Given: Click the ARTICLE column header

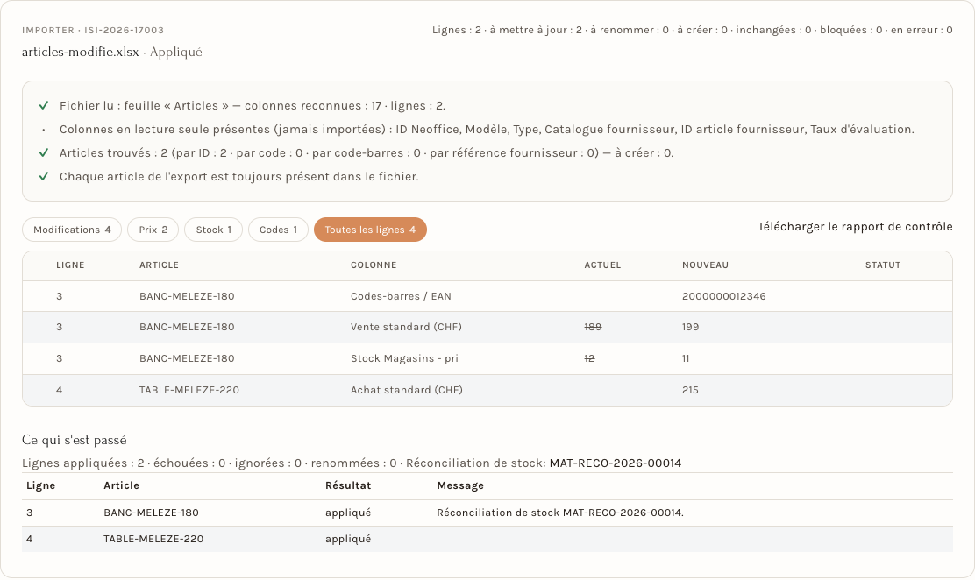Looking at the screenshot, I should [x=160, y=265].
